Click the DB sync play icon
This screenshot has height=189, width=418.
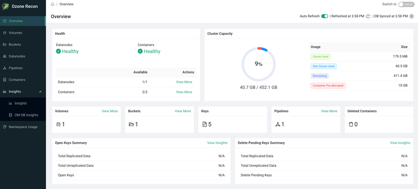pos(412,16)
